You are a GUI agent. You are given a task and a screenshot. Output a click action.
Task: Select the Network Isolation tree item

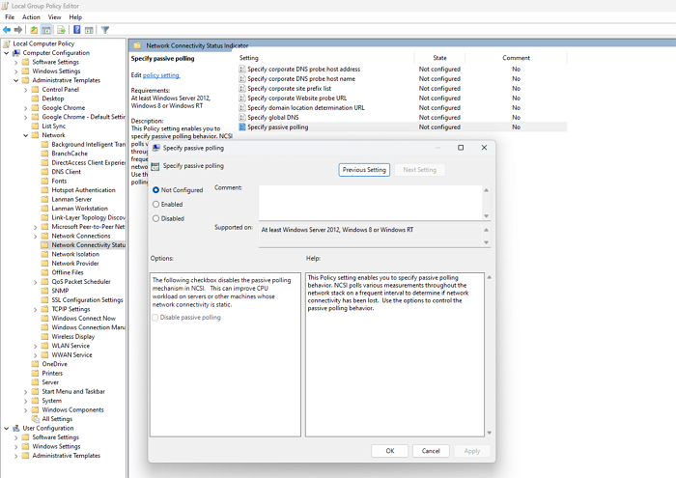click(75, 254)
